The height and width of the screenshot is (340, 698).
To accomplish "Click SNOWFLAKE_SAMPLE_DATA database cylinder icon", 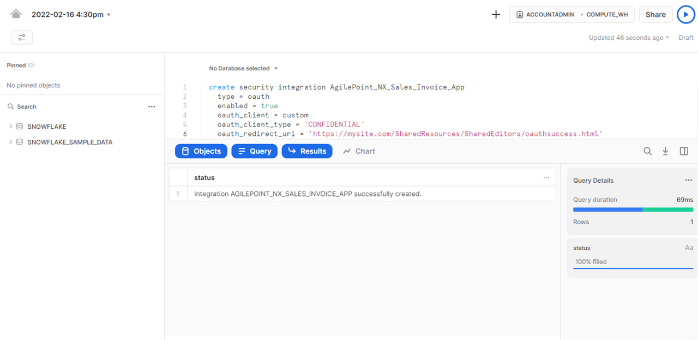I will [20, 142].
